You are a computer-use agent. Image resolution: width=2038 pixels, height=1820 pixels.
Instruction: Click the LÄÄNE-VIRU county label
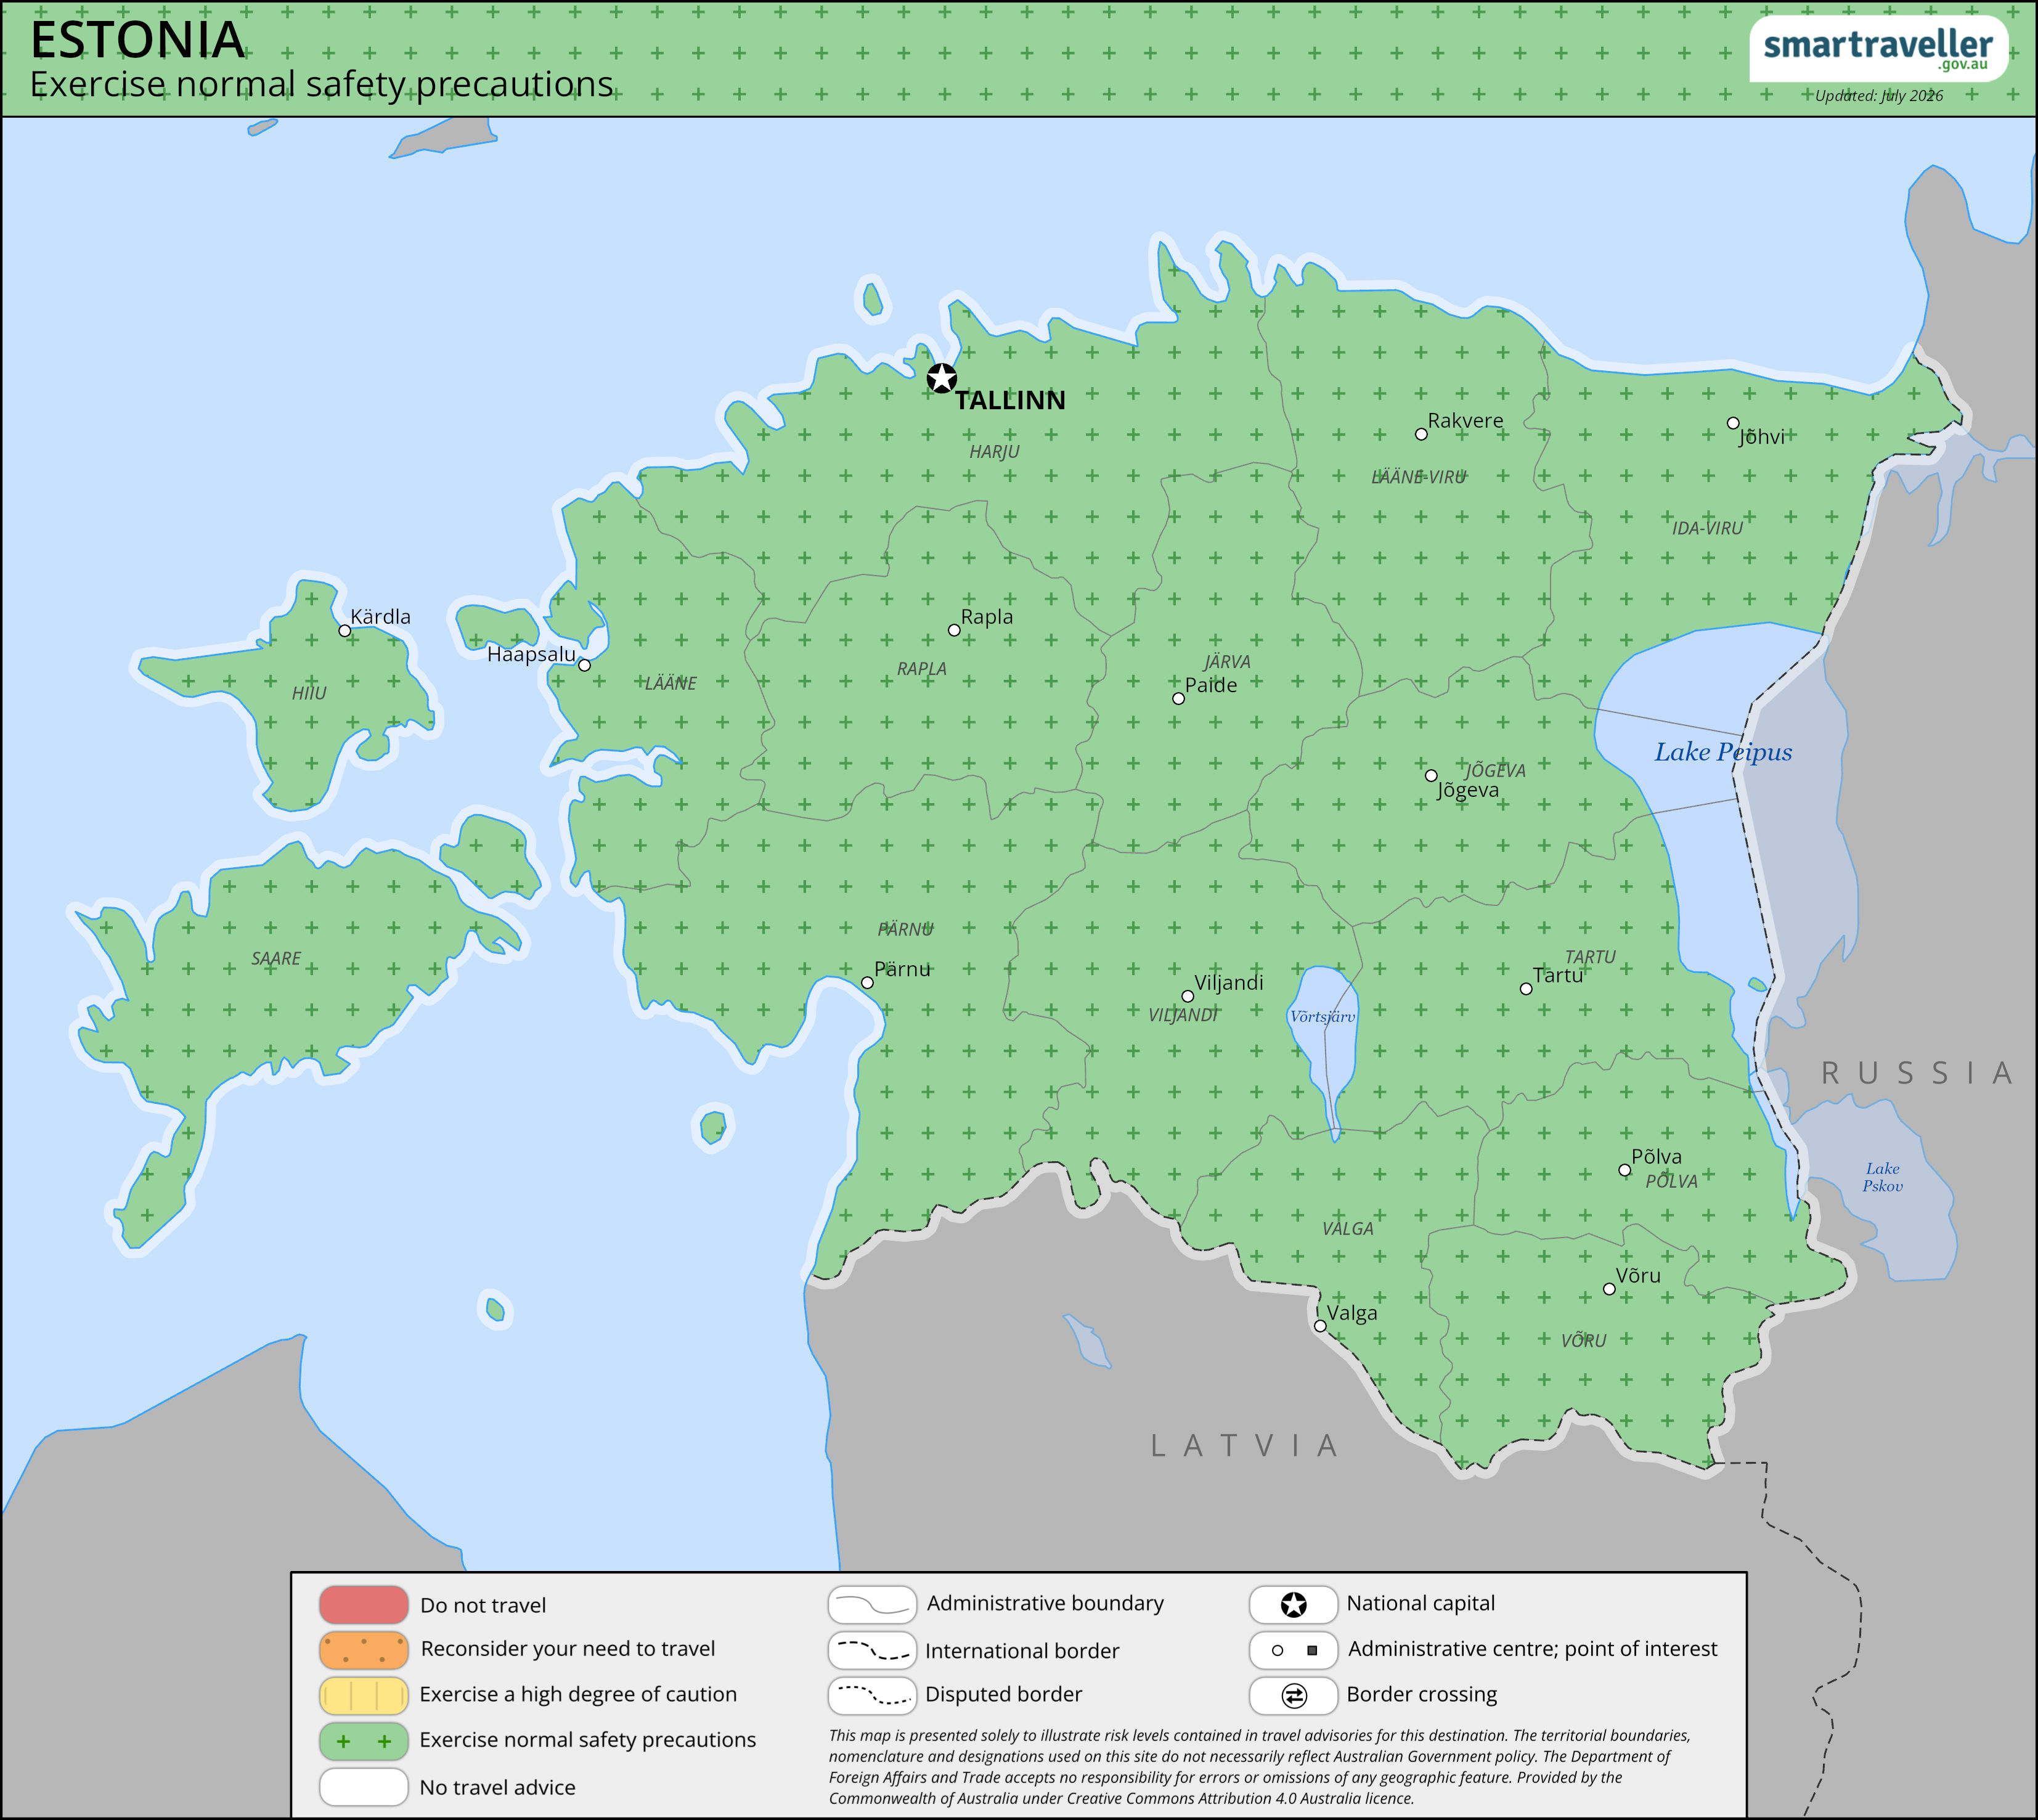(x=1418, y=477)
